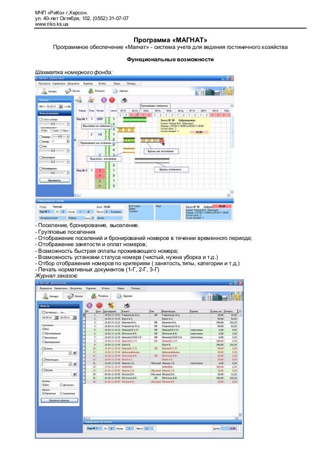
Task: Select the Должники radio button in Оплаты group
Action: pos(61,385)
